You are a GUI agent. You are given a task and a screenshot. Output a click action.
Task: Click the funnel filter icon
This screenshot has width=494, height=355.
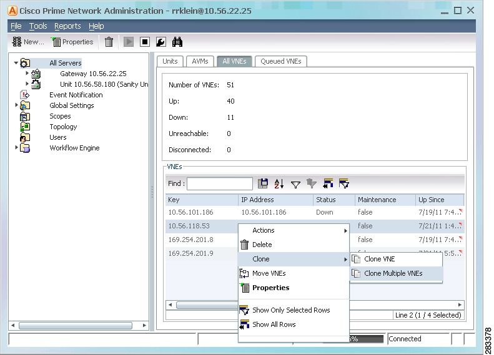pyautogui.click(x=295, y=184)
